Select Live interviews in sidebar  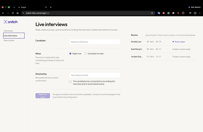(14, 36)
